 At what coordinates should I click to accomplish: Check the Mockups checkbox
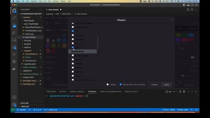[x=73, y=35]
